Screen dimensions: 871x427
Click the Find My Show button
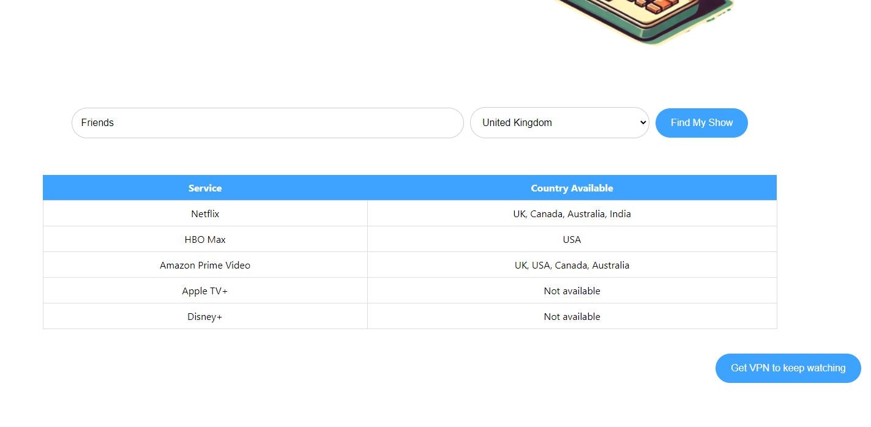pos(701,123)
